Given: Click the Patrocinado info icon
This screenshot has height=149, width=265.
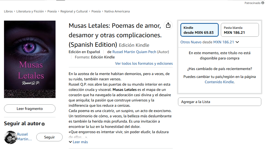Looking at the screenshot, I should [263, 3].
